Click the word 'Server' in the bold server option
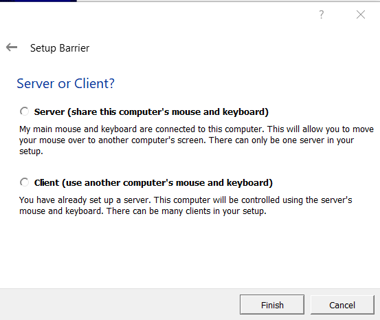The height and width of the screenshot is (320, 380). pos(49,112)
